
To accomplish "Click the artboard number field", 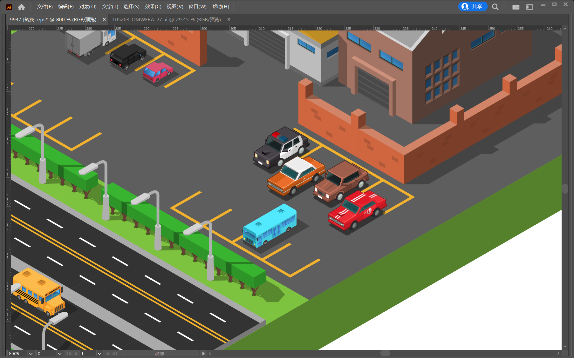I will pyautogui.click(x=88, y=354).
